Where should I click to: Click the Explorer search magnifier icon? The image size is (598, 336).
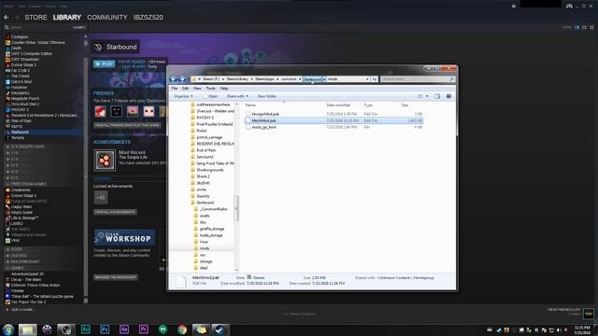(451, 79)
